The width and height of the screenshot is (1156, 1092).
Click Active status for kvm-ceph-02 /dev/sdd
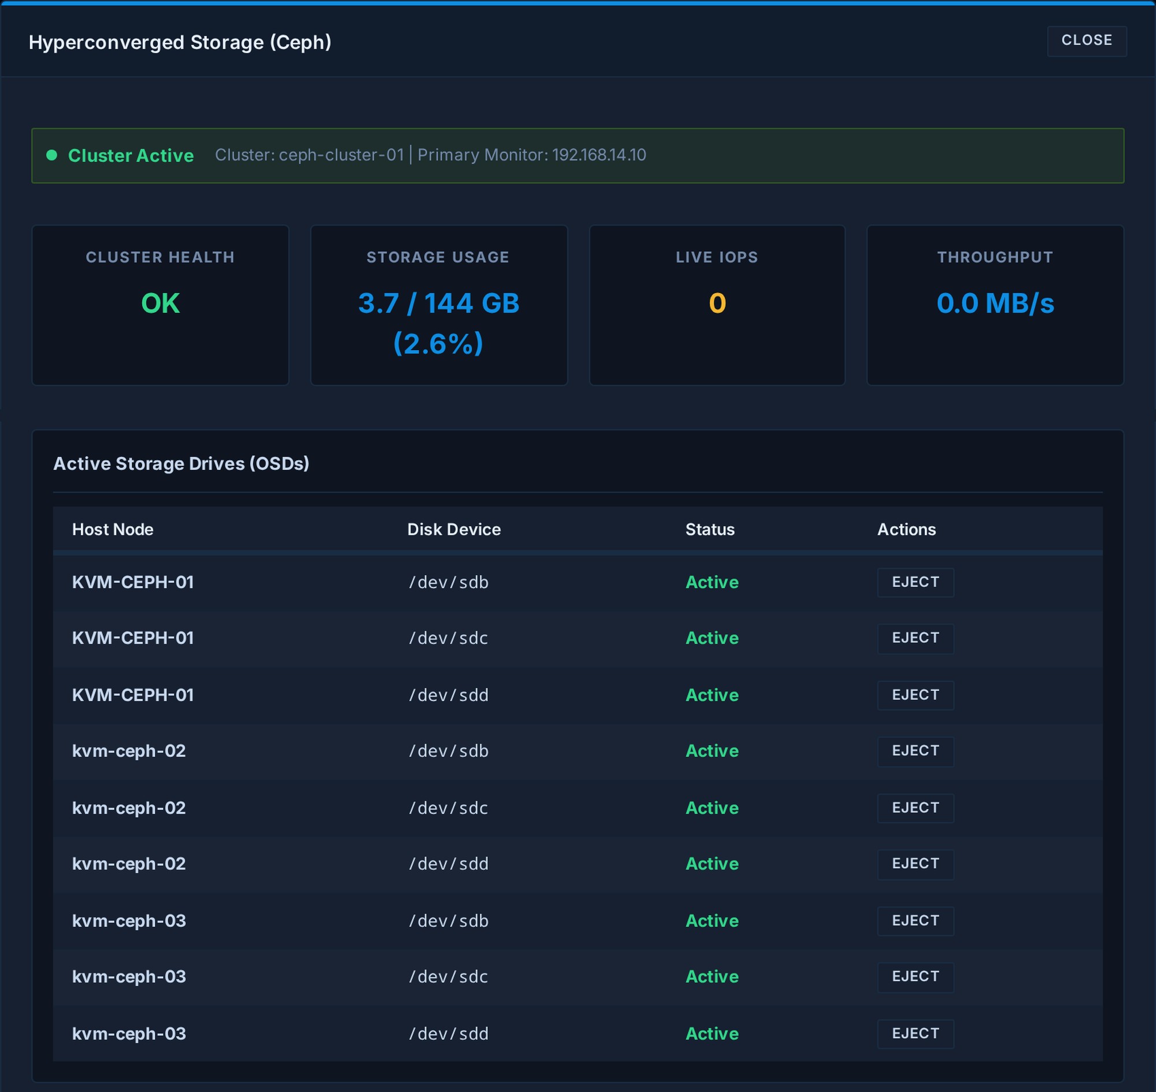(712, 864)
